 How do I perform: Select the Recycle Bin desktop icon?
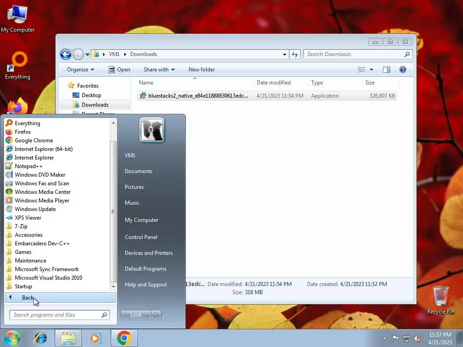(440, 300)
